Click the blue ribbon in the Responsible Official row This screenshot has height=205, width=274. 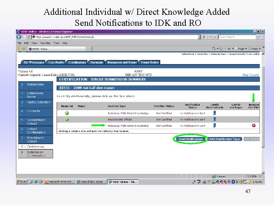click(215, 119)
